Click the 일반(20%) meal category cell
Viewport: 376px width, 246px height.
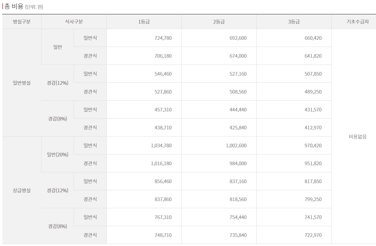(x=57, y=154)
